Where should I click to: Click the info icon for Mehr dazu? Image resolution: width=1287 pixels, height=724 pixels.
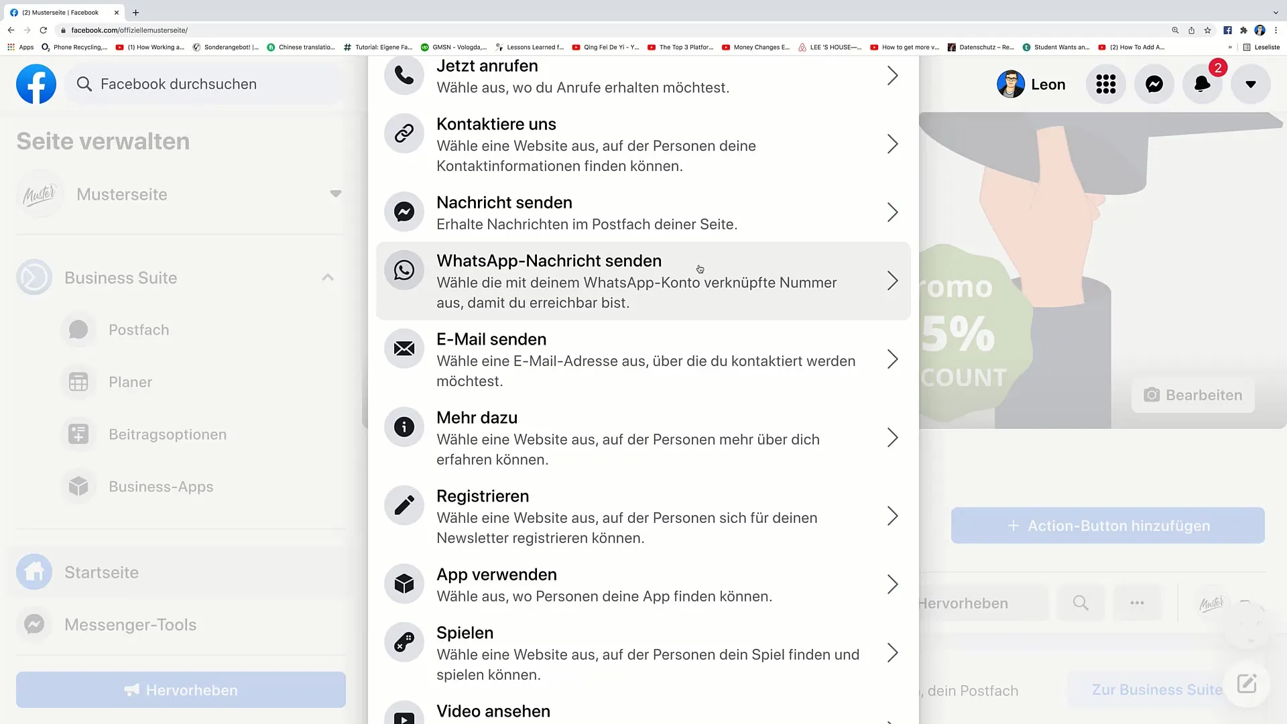404,427
